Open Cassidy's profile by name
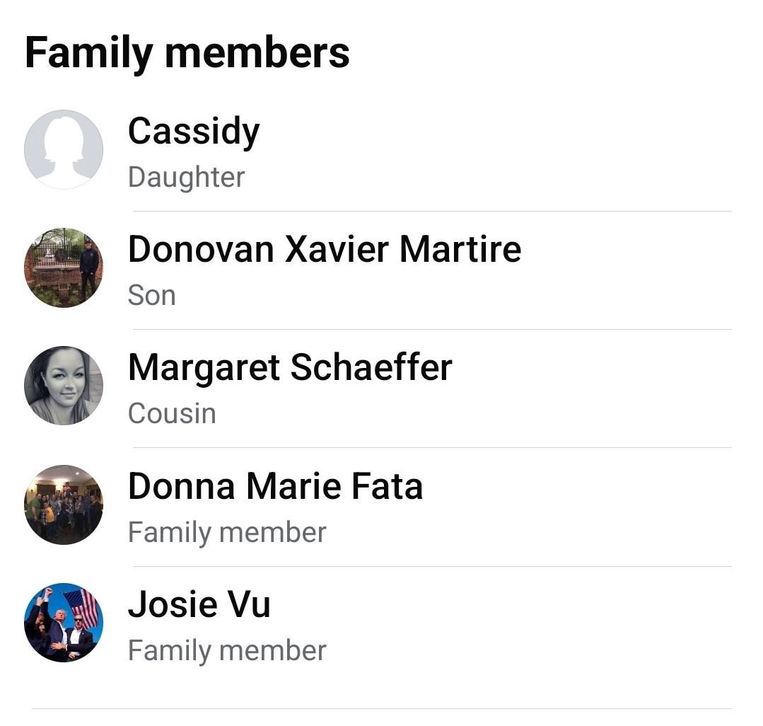The height and width of the screenshot is (726, 763). pyautogui.click(x=194, y=132)
